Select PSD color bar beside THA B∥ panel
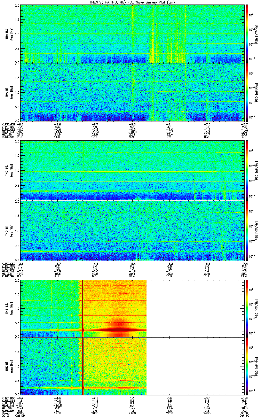 coord(247,92)
